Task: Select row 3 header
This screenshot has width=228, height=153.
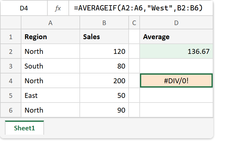Action: pos(11,66)
